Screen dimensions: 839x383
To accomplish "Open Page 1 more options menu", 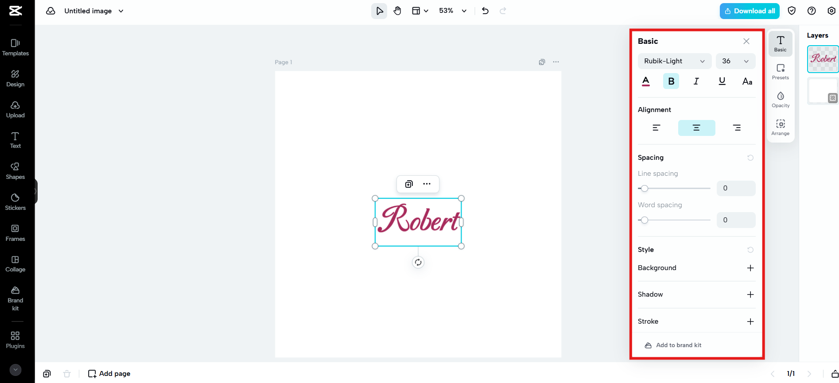I will 556,62.
